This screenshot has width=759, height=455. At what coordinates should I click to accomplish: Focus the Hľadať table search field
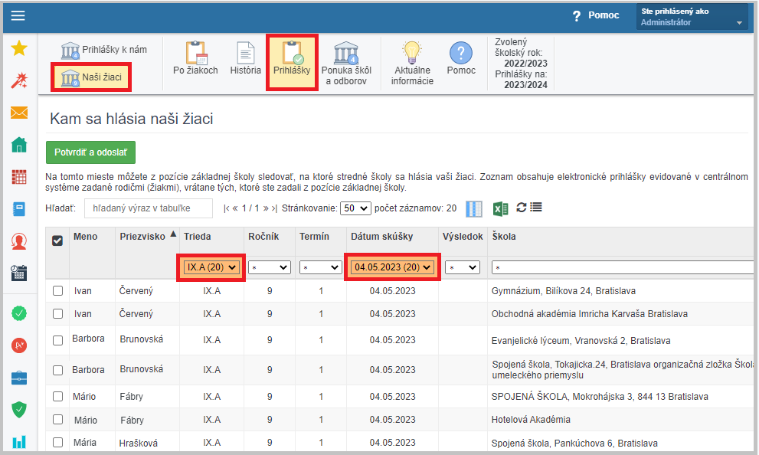pyautogui.click(x=149, y=208)
